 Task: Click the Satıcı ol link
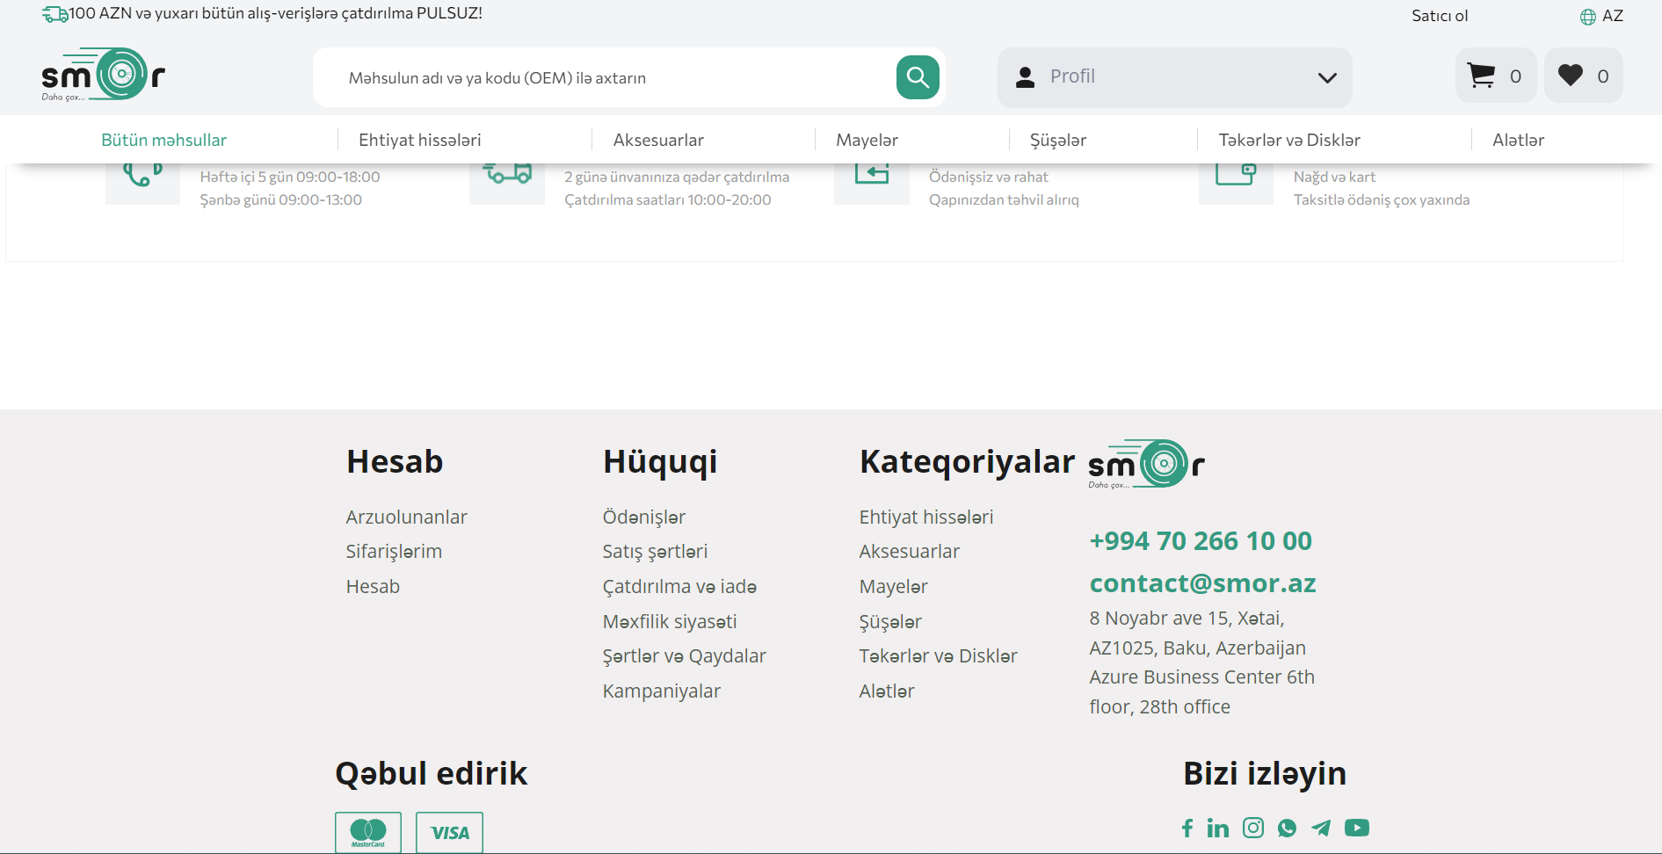coord(1439,16)
